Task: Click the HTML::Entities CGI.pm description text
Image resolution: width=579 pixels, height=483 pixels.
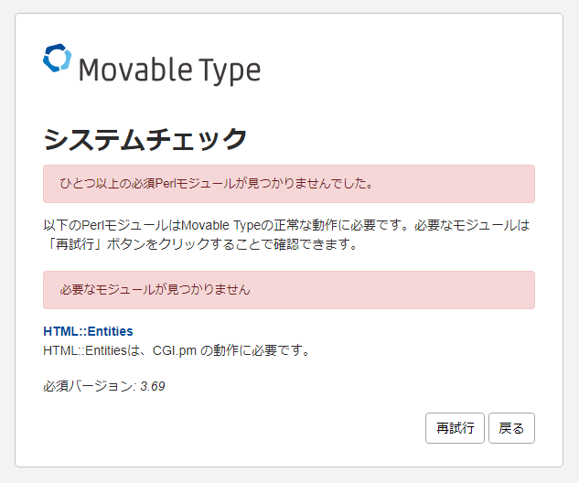Action: coord(177,350)
